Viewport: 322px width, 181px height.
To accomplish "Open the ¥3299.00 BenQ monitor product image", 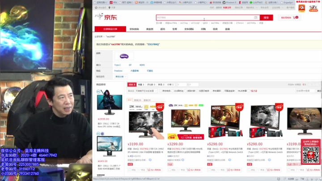I will (186, 122).
